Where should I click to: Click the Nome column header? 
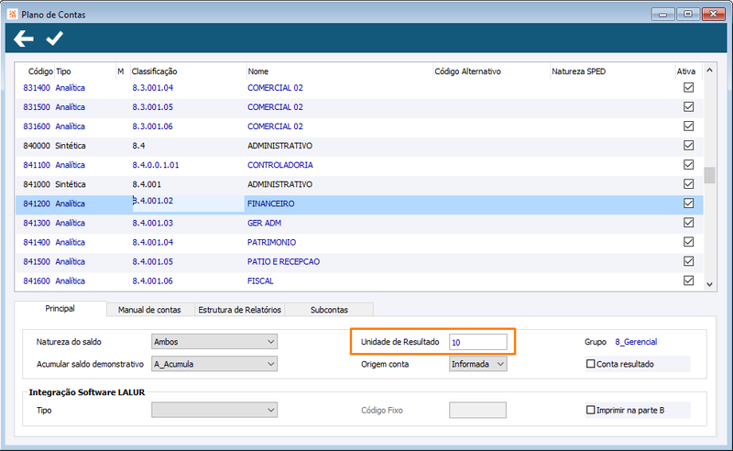[258, 71]
